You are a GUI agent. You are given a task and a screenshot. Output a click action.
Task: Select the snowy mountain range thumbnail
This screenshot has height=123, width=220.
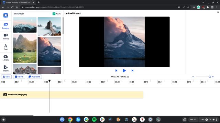[x=25, y=25]
